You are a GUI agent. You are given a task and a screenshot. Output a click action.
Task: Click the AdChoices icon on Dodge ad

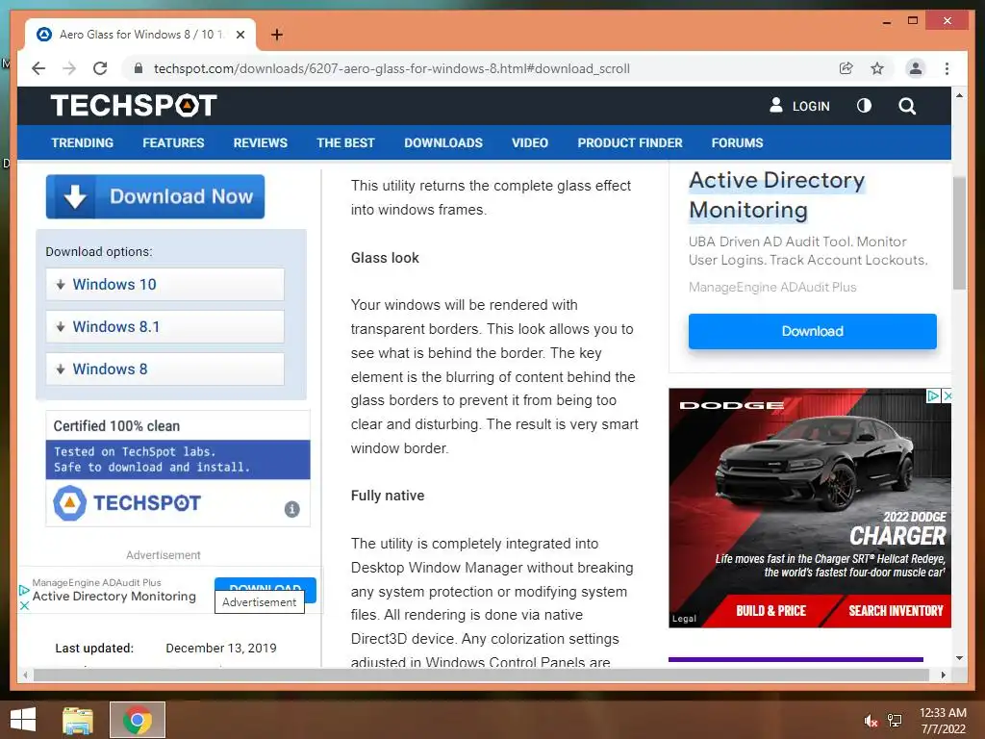(933, 395)
